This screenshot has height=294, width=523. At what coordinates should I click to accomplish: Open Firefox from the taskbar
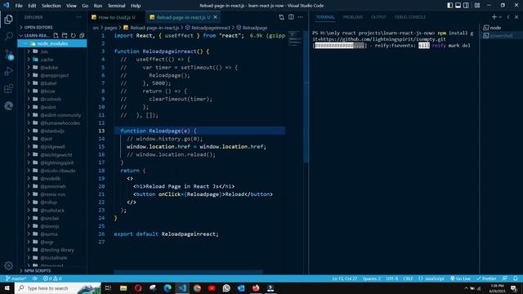[x=256, y=287]
